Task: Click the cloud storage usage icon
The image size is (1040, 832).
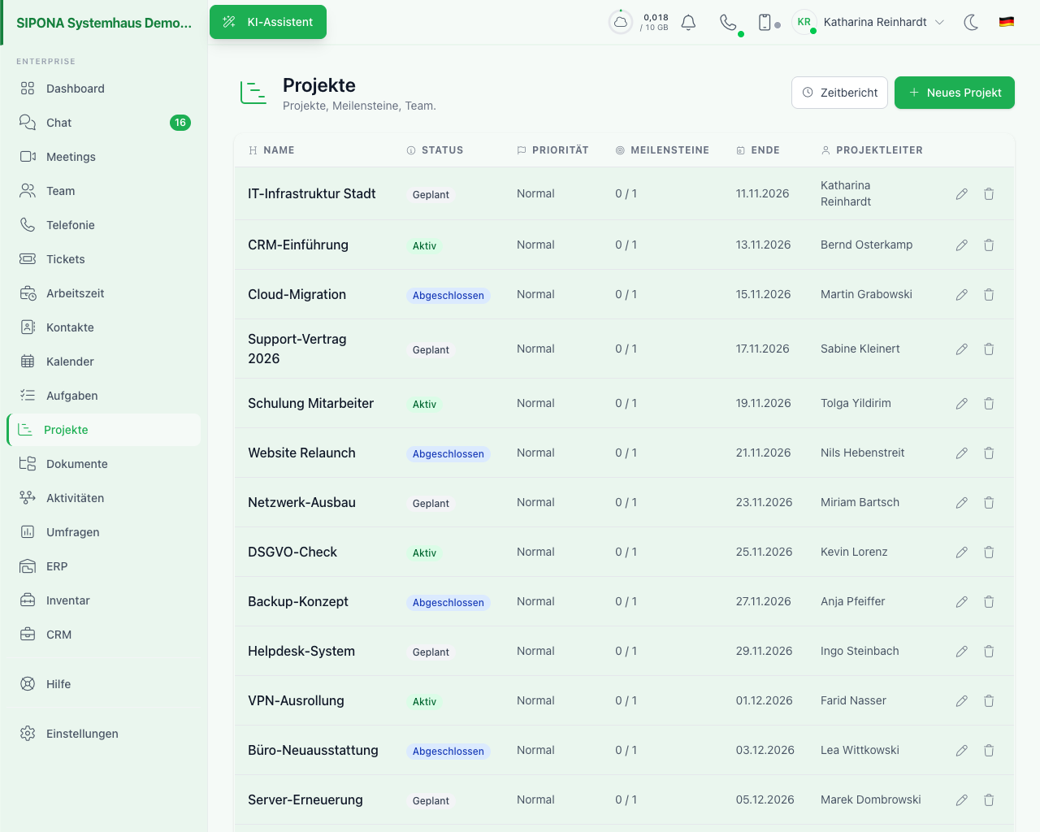Action: click(x=621, y=22)
